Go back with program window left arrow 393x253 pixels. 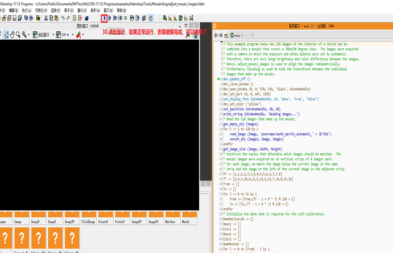click(216, 35)
